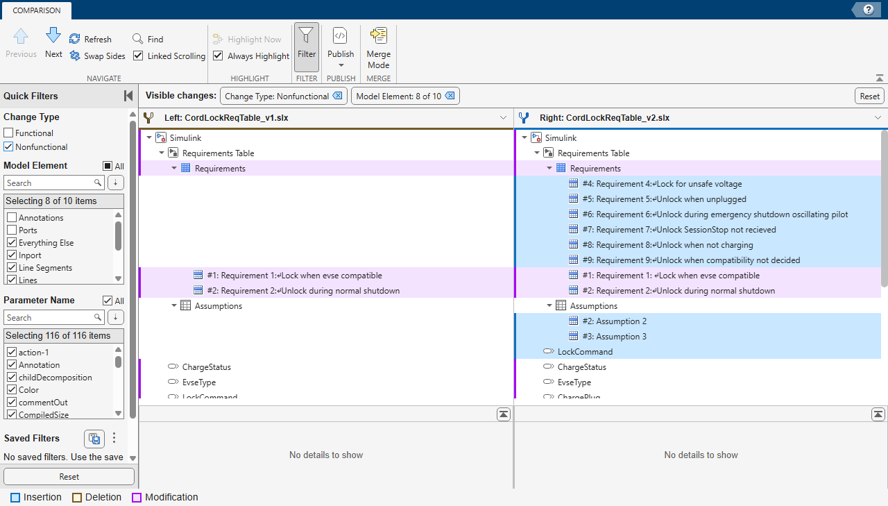Open the help question mark icon

[869, 10]
